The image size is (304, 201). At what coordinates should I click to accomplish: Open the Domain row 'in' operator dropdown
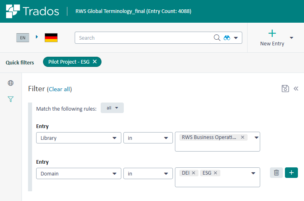coord(148,173)
